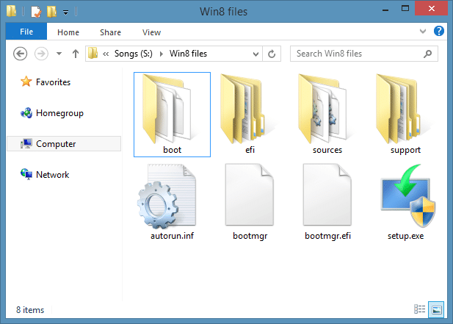Select the sources folder icon
This screenshot has height=324, width=453.
click(322, 109)
